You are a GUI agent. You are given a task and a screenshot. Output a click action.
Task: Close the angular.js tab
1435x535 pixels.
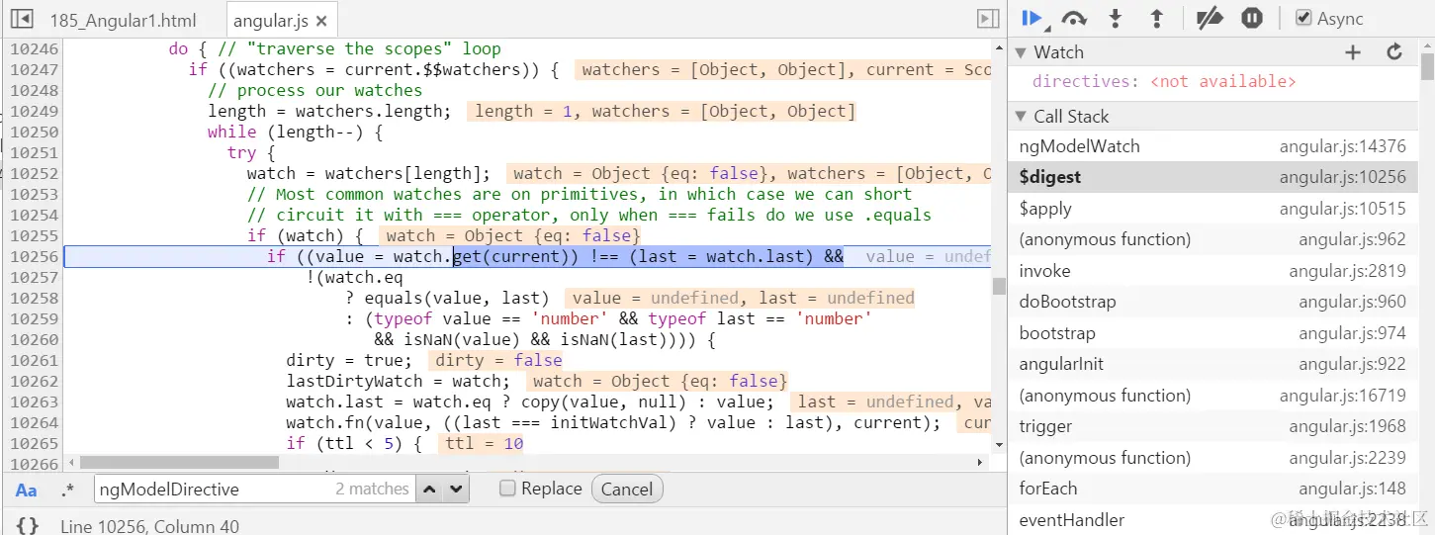pyautogui.click(x=321, y=21)
